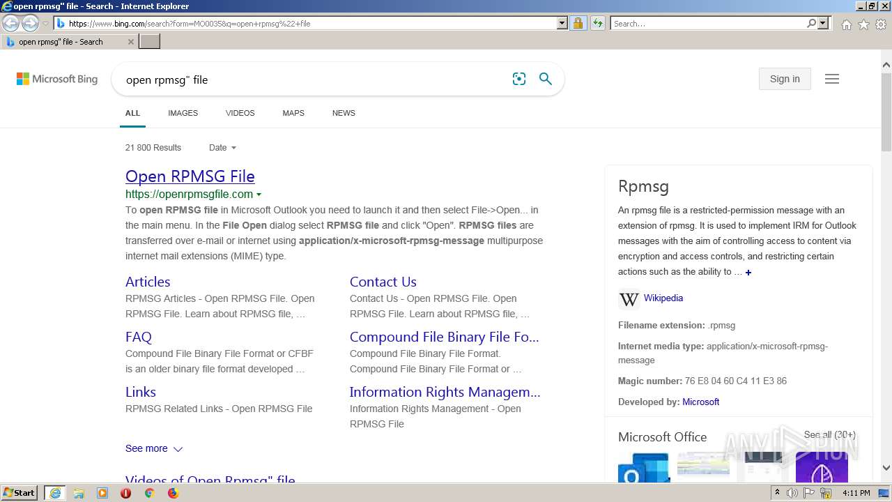The width and height of the screenshot is (892, 502).
Task: Expand Rpmsg description with plus sign
Action: pos(748,273)
